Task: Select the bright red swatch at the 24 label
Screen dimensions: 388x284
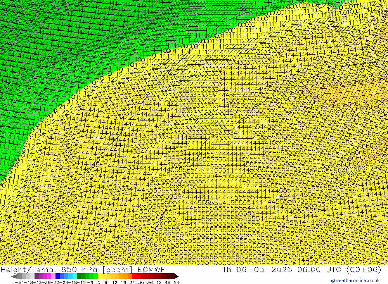Action: pyautogui.click(x=134, y=276)
